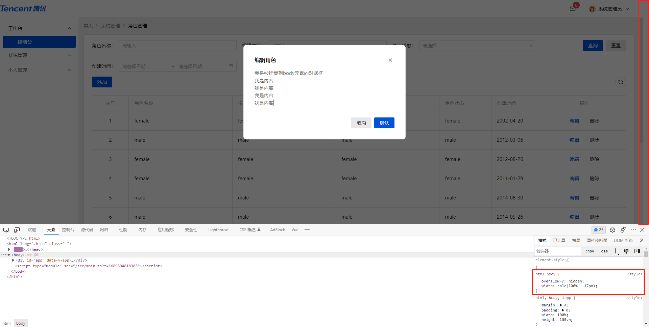The width and height of the screenshot is (649, 327).
Task: Toggle the device emulation icon
Action: [x=17, y=230]
